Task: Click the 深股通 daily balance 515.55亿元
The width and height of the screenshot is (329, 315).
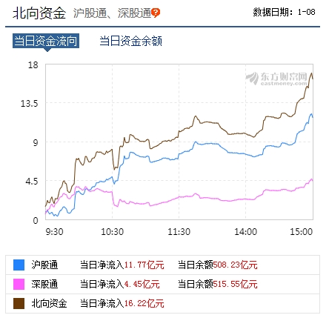Action: pos(236,285)
